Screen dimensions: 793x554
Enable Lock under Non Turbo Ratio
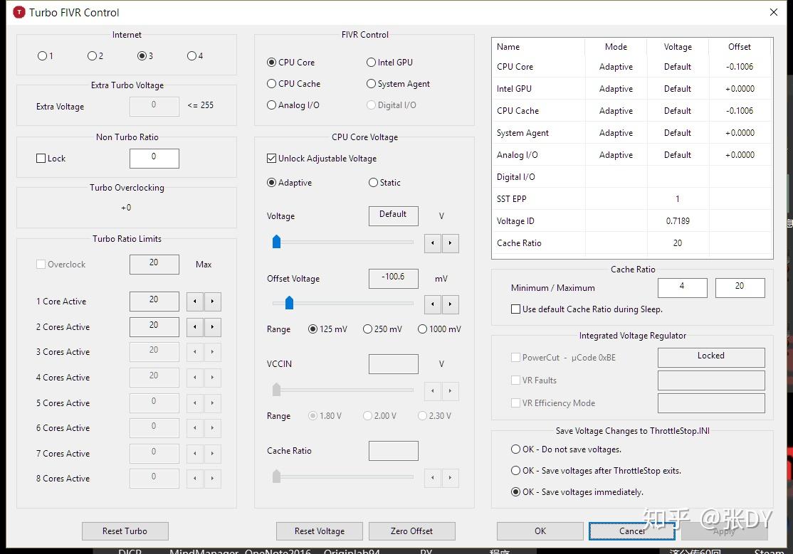[x=41, y=159]
